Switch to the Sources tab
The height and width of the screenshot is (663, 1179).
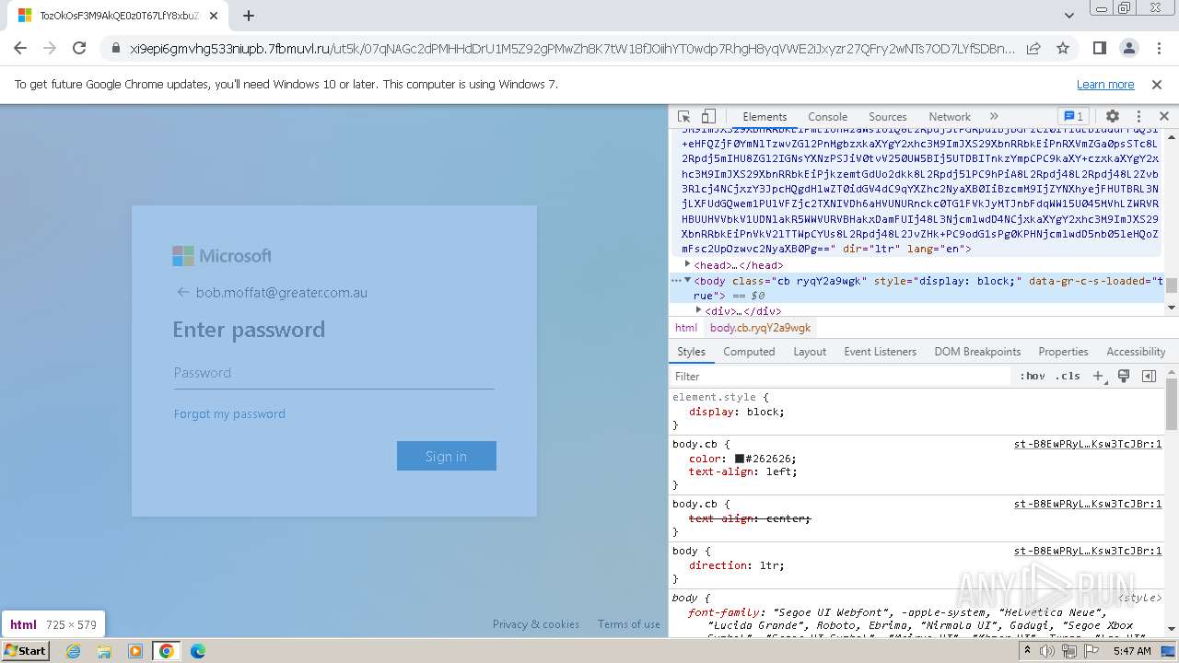pos(888,117)
